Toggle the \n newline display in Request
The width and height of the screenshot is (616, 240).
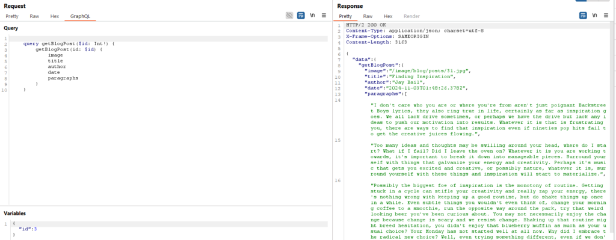[x=313, y=16]
